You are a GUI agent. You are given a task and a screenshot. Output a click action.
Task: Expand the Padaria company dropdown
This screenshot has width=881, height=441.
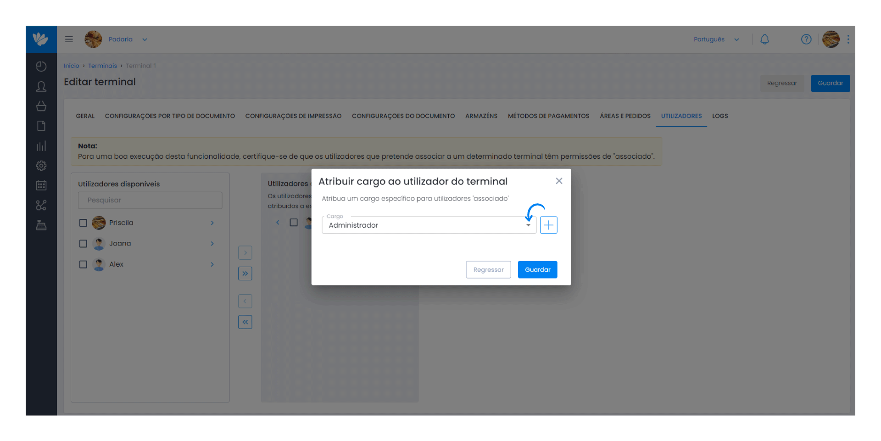pos(128,39)
